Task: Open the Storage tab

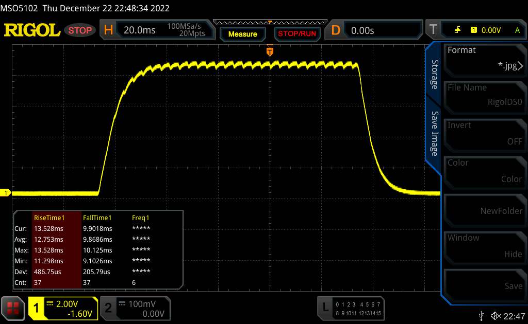Action: [434, 74]
